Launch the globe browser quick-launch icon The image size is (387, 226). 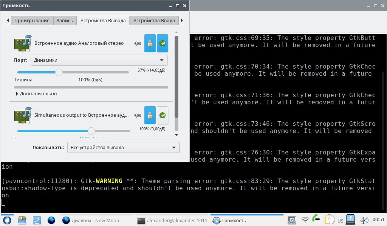point(51,220)
